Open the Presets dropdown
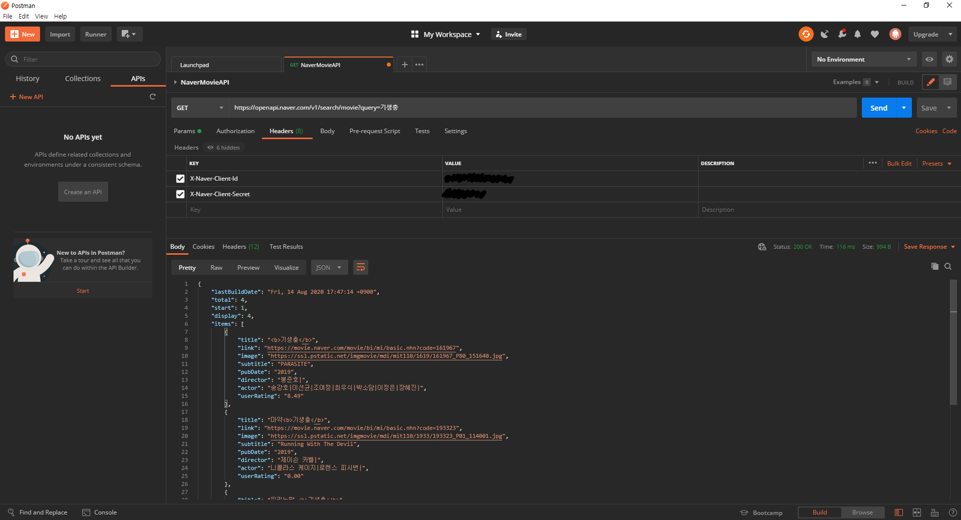Screen dimensions: 961x520 click(936, 163)
